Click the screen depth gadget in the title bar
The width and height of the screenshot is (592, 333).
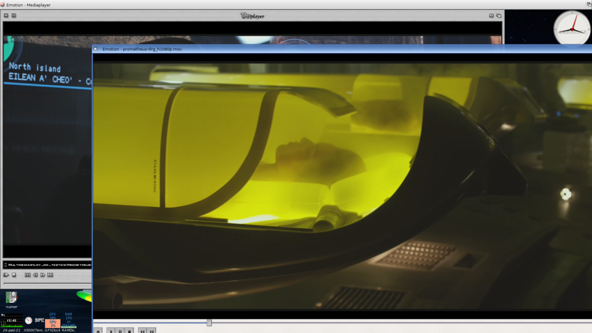(x=589, y=5)
